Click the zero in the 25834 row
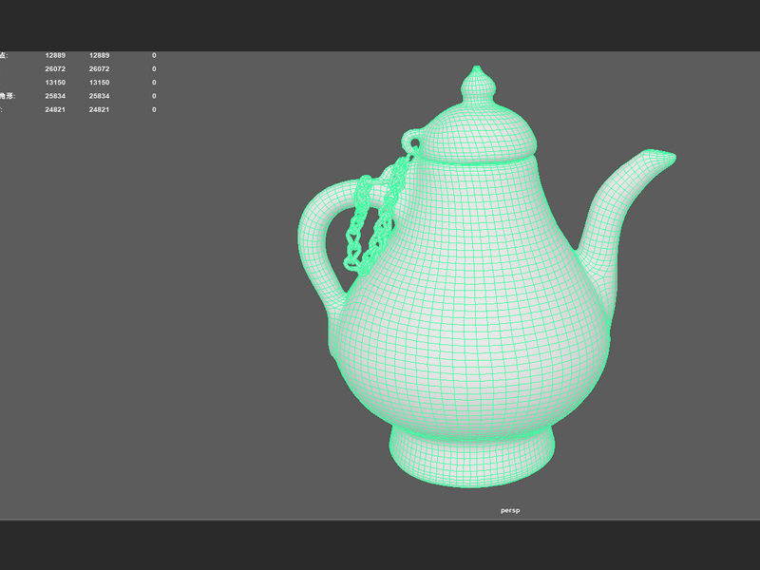This screenshot has width=760, height=570. click(x=154, y=96)
